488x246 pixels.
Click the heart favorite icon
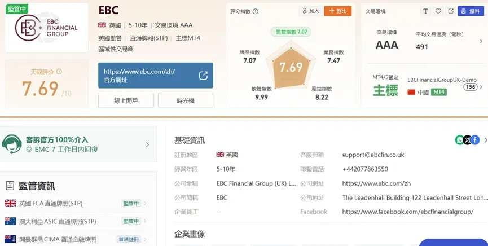pyautogui.click(x=438, y=11)
